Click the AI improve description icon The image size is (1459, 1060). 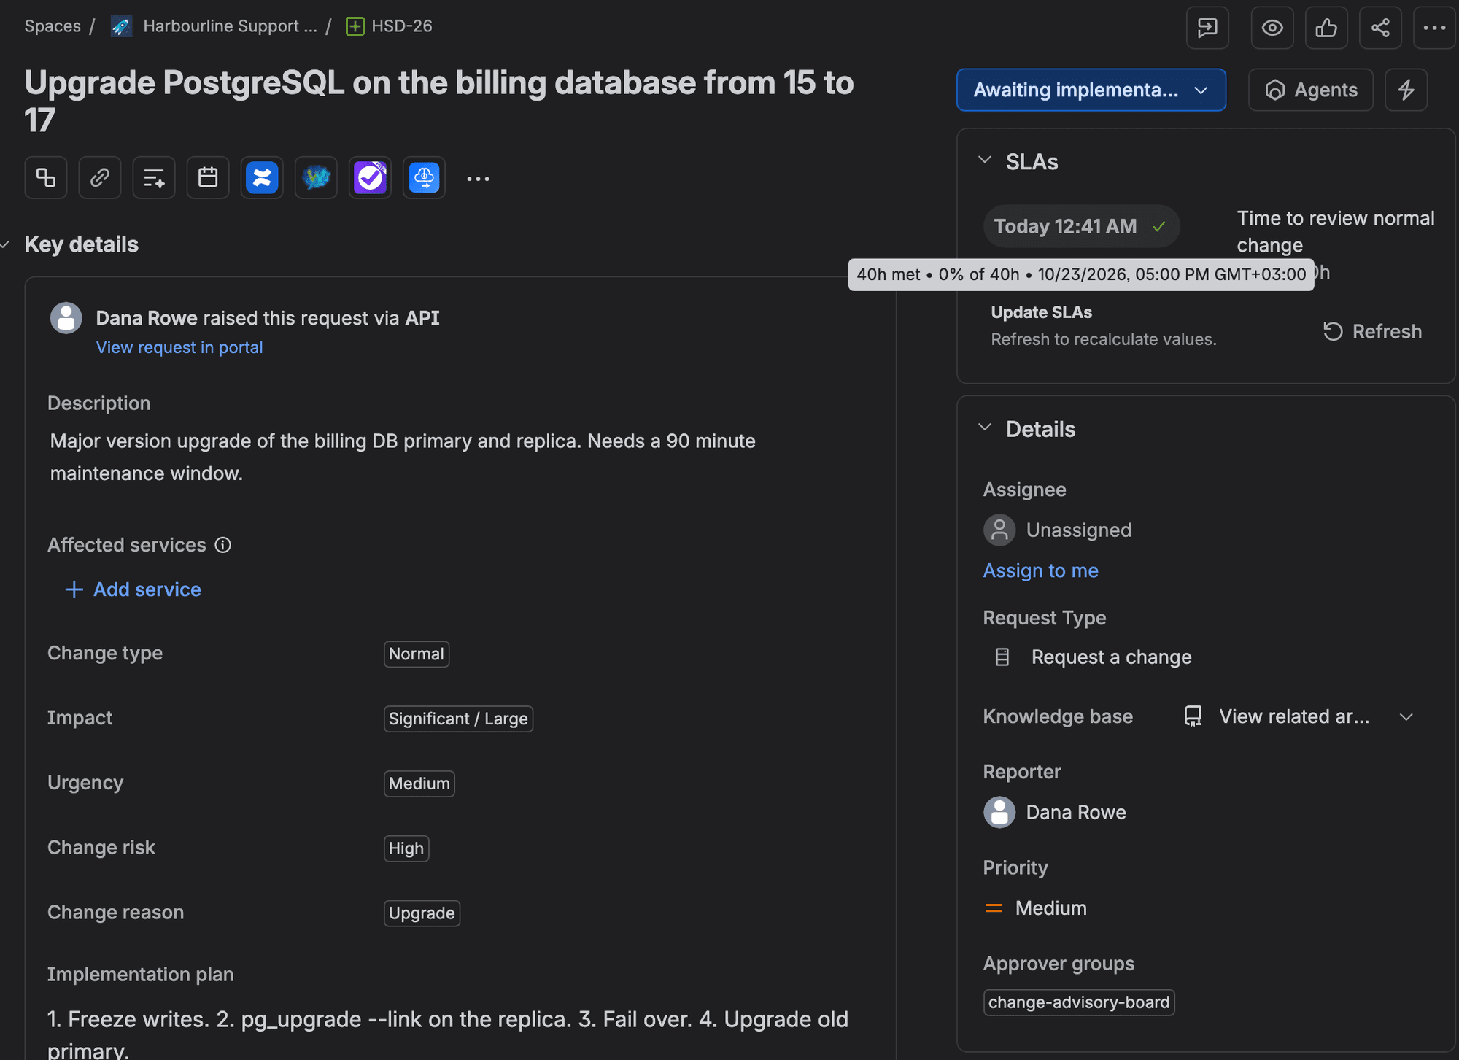tap(154, 177)
